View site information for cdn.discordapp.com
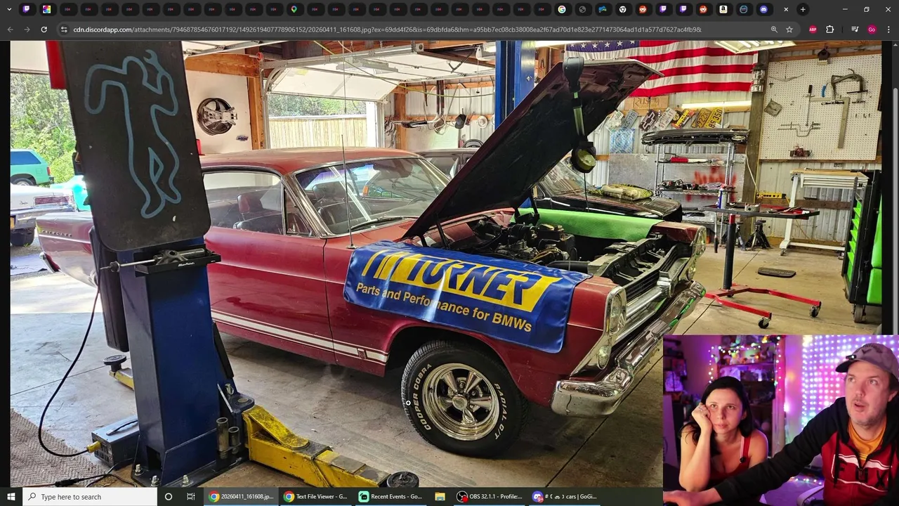 [x=64, y=30]
